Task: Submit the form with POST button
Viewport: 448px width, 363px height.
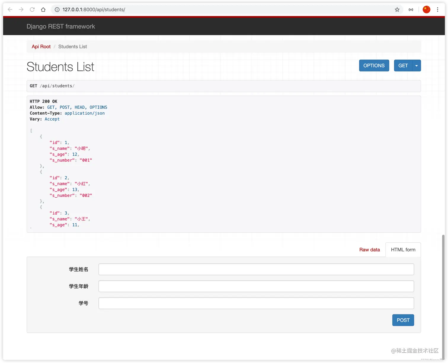Action: (x=403, y=320)
